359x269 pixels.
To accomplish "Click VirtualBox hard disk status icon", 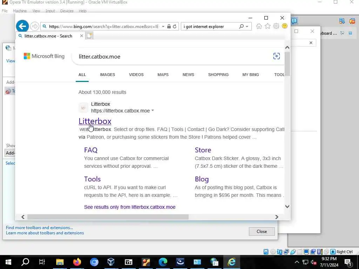I will (266, 252).
